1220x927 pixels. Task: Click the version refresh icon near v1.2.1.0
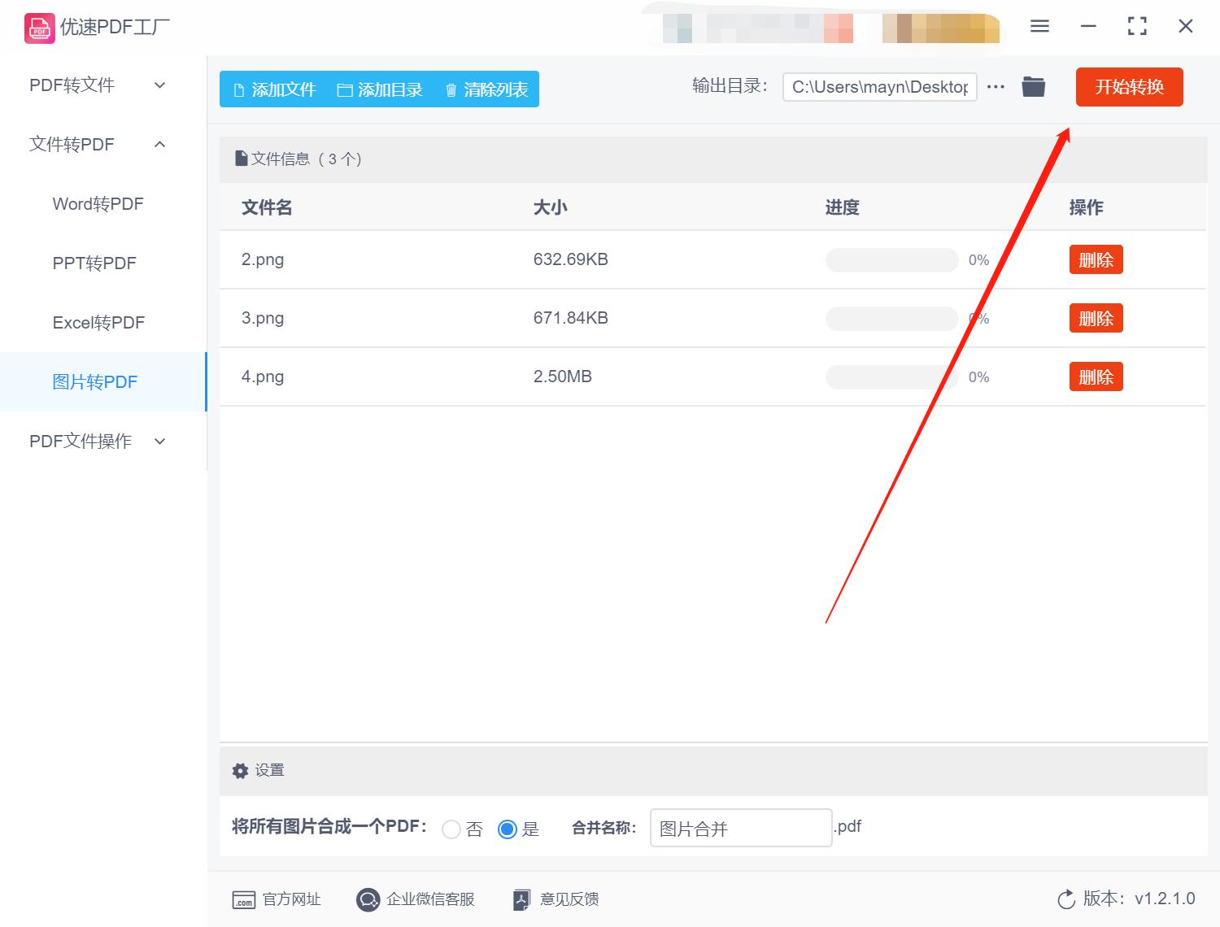point(1066,899)
